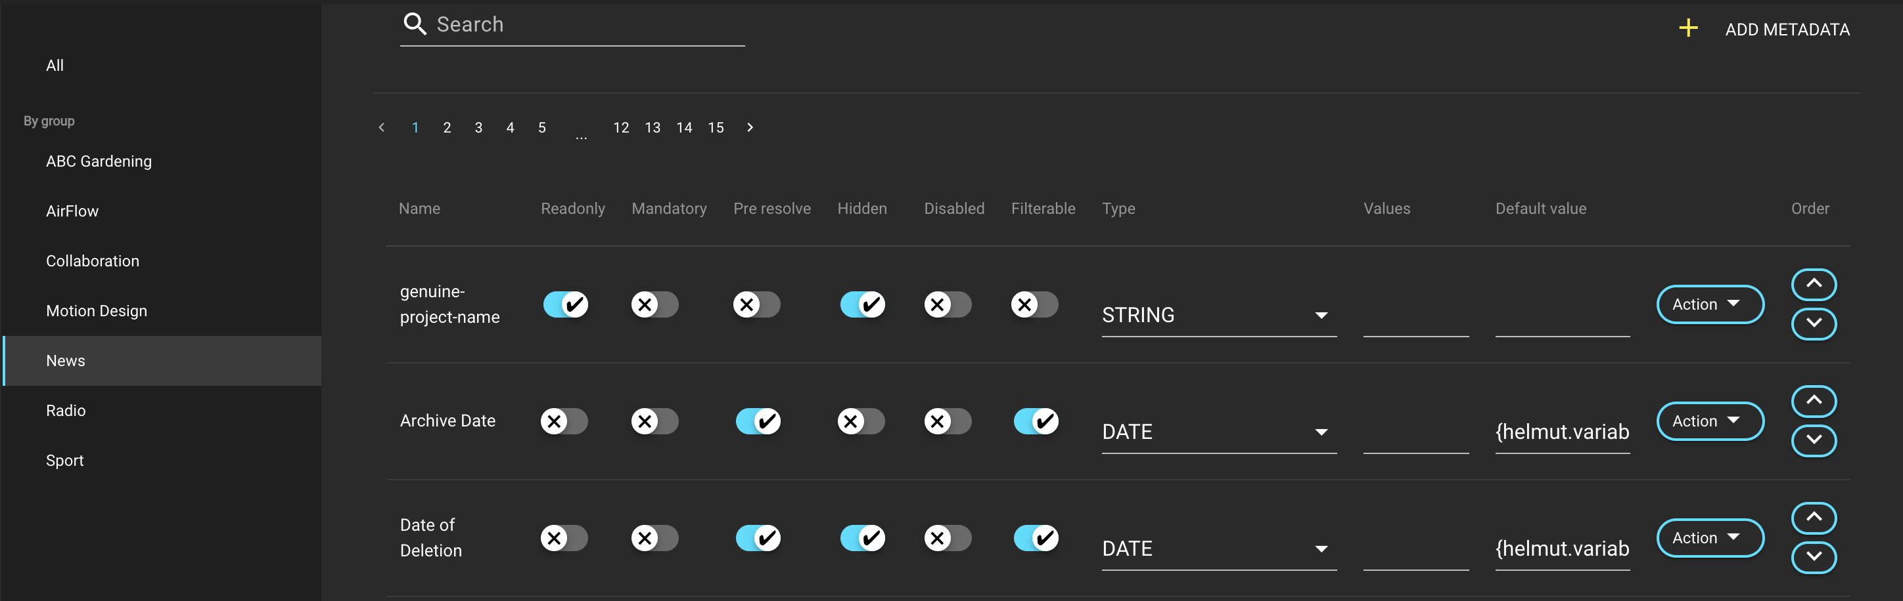Toggle Readonly for genuine-project-name
Screen dimensions: 1903x601
[x=565, y=304]
